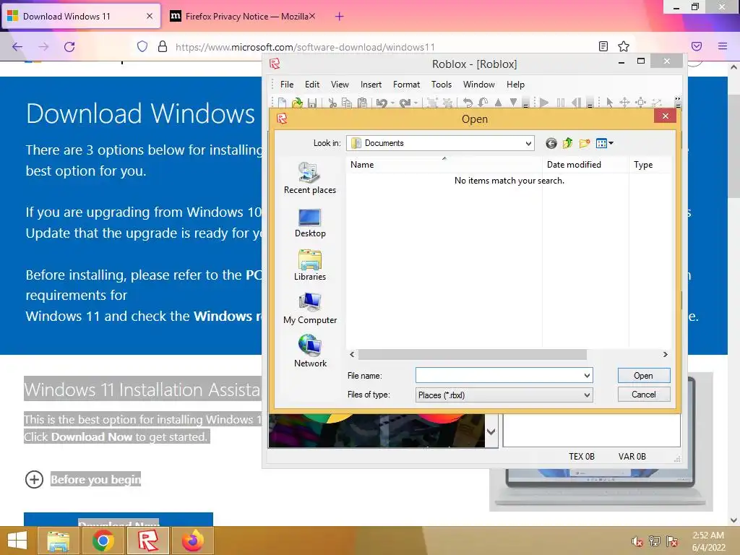Viewport: 740px width, 555px height.
Task: Click the Save to Pocket icon
Action: click(x=697, y=46)
